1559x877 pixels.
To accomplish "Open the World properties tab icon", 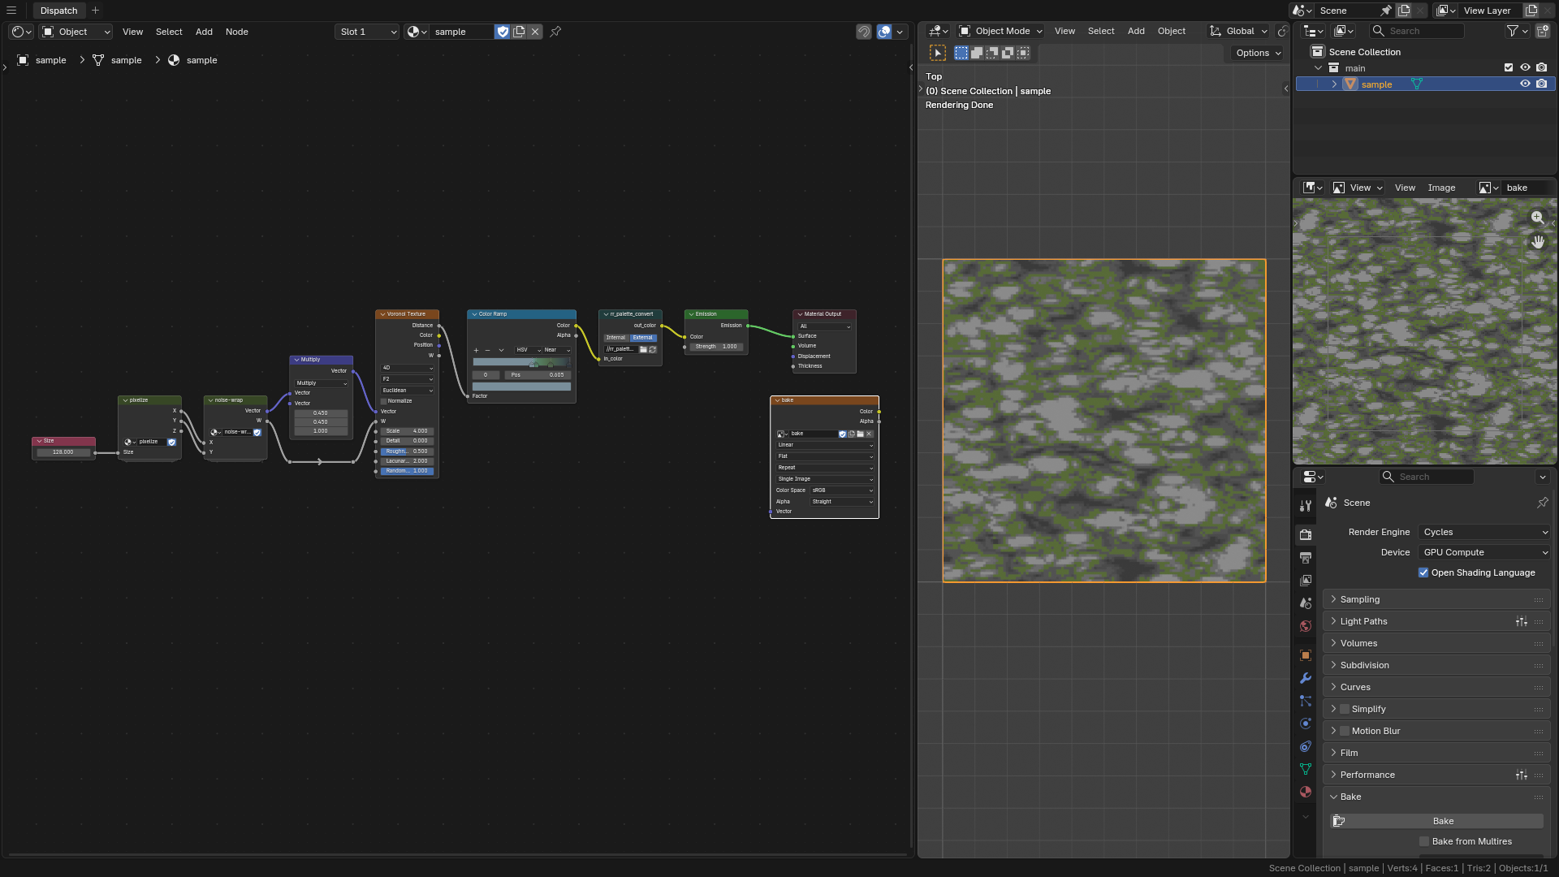I will tap(1306, 626).
